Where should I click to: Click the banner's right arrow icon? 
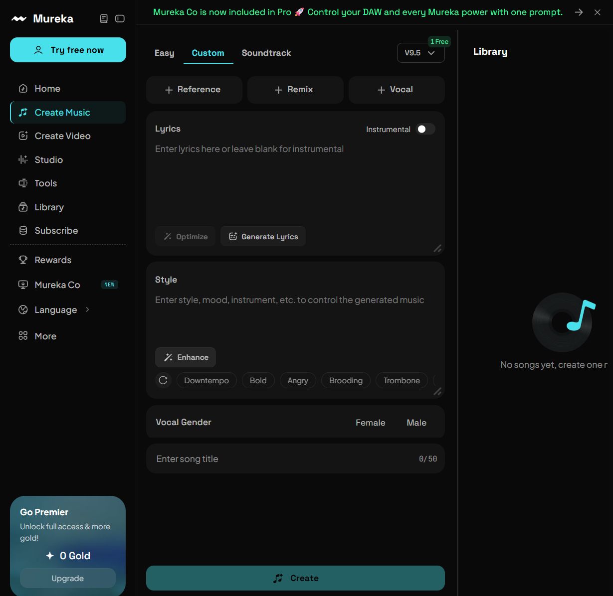(x=579, y=12)
